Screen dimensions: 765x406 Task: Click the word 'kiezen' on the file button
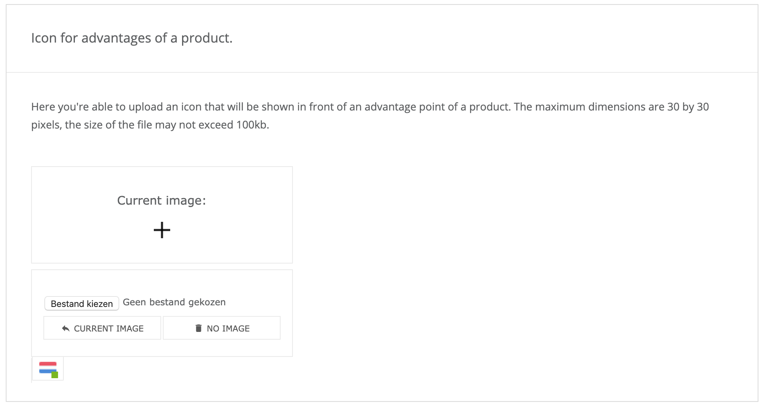tap(99, 304)
